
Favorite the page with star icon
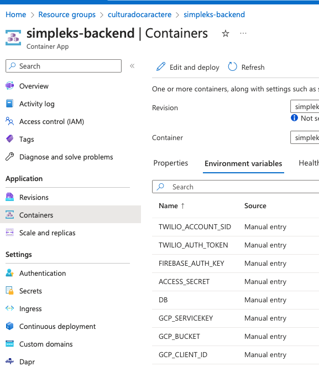(226, 34)
